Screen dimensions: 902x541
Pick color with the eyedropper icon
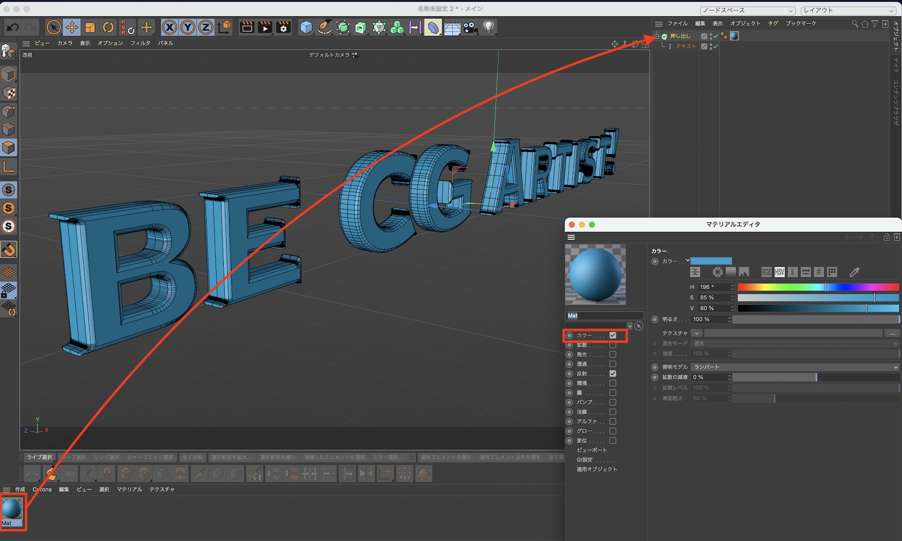click(854, 272)
